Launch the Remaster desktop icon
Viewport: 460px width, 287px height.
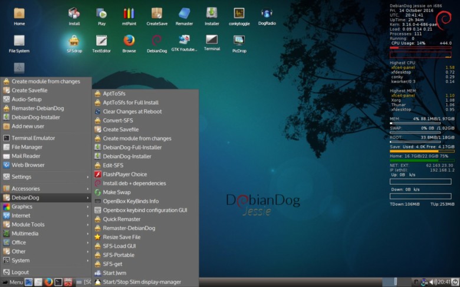point(184,16)
